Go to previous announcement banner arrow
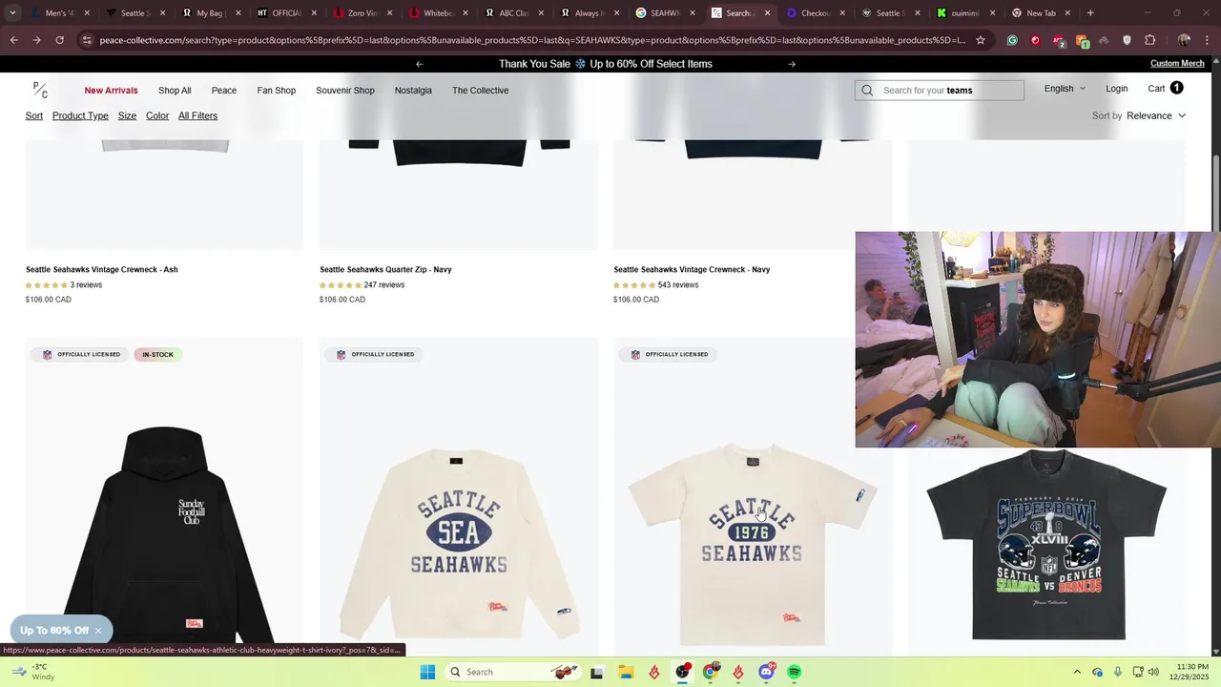The width and height of the screenshot is (1221, 687). [x=419, y=64]
